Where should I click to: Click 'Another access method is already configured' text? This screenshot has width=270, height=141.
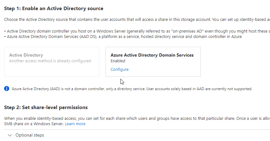point(50,61)
